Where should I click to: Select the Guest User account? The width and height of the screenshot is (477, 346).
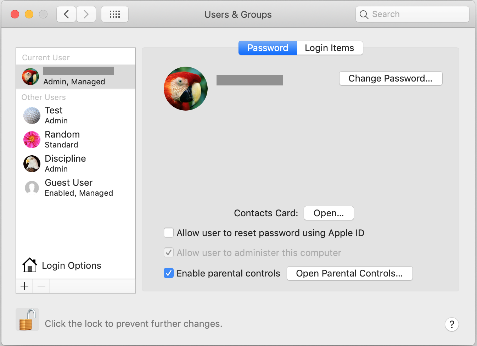(76, 188)
